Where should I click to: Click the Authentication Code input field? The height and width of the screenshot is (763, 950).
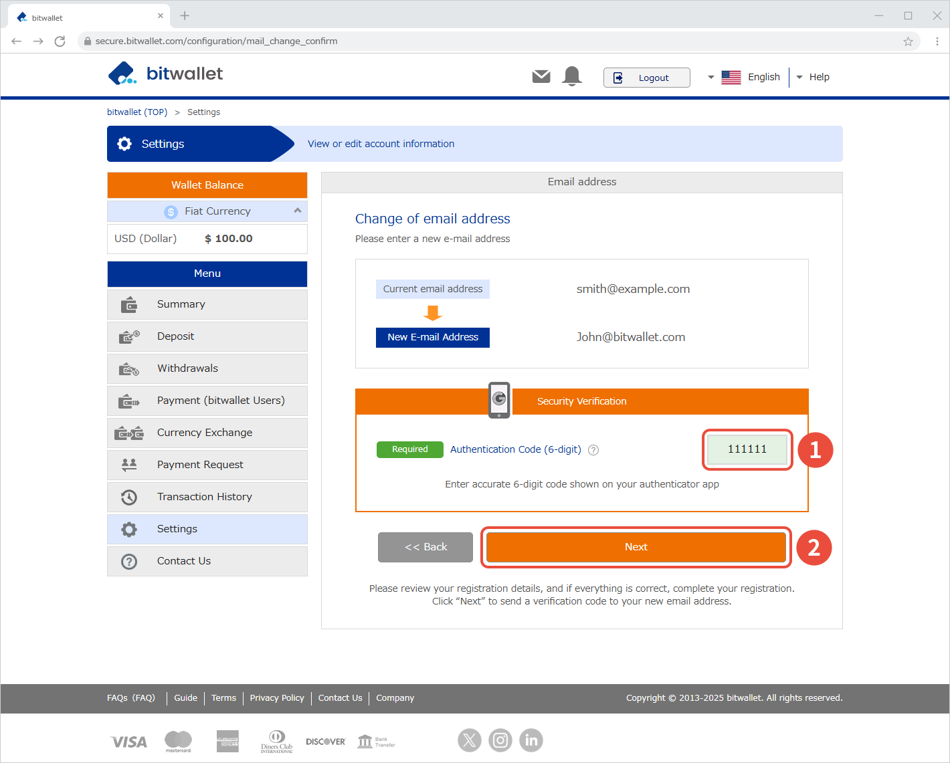point(747,449)
